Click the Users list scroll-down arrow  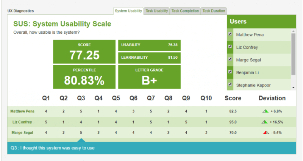click(293, 88)
